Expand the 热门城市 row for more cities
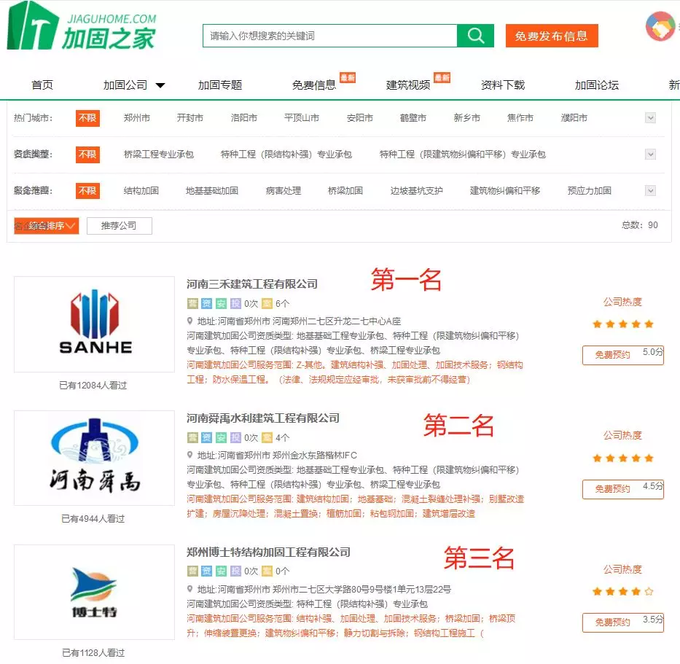This screenshot has width=680, height=664. pos(650,118)
